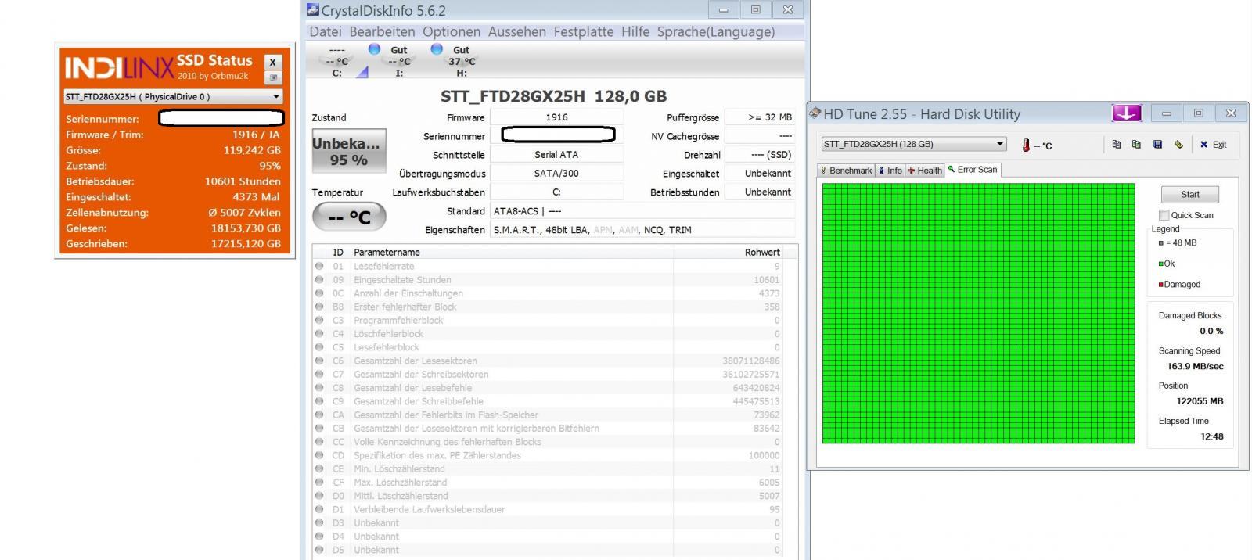Click the Exit button in HD Tune
The image size is (1252, 560).
[x=1214, y=145]
